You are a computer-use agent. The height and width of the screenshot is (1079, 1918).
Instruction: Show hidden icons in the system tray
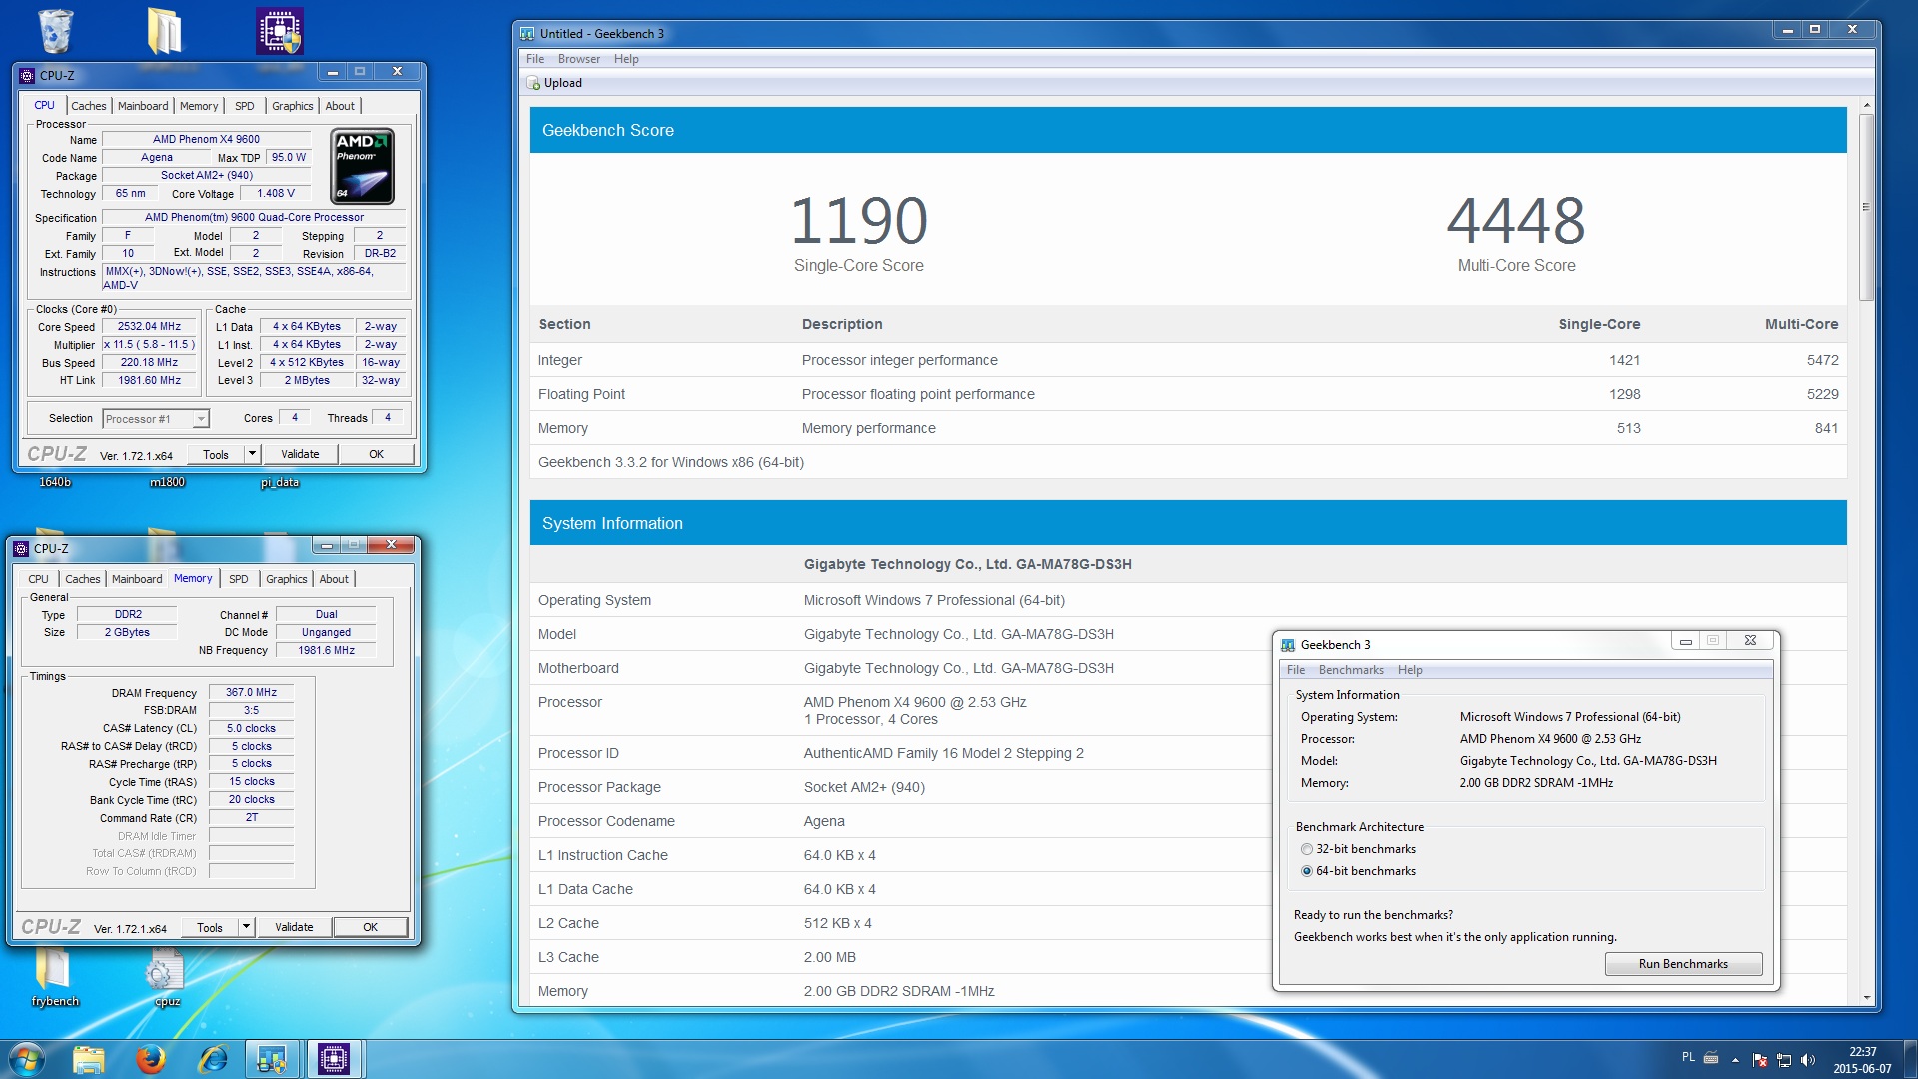[1735, 1060]
